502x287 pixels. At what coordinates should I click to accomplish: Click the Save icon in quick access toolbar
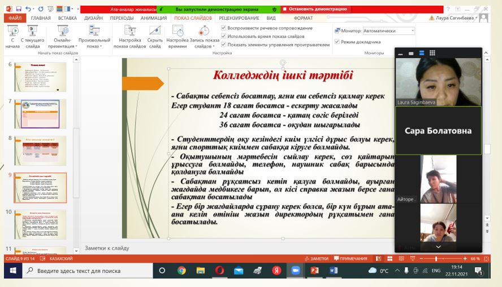19,9
